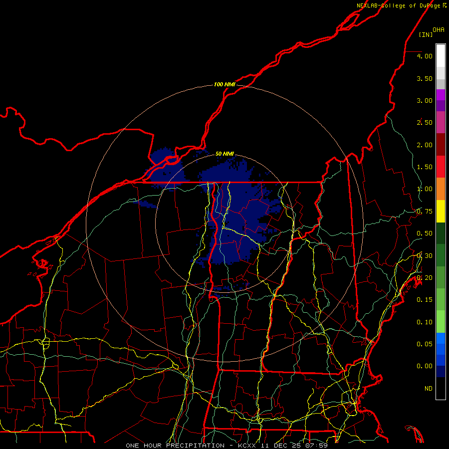Select the navy blue legend swatch

441,371
